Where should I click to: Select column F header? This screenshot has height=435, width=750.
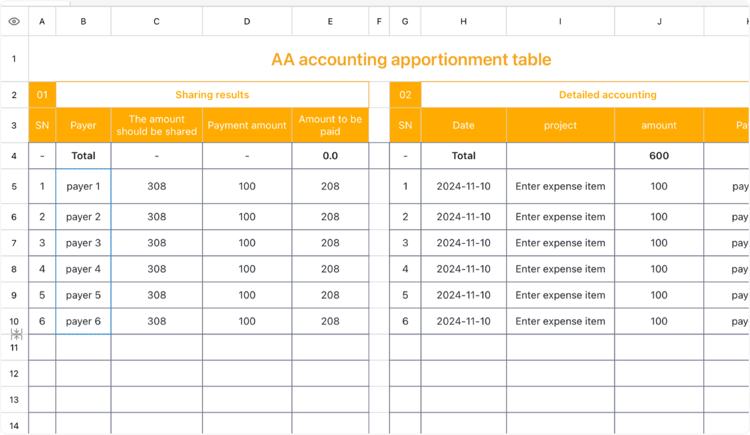click(x=379, y=21)
